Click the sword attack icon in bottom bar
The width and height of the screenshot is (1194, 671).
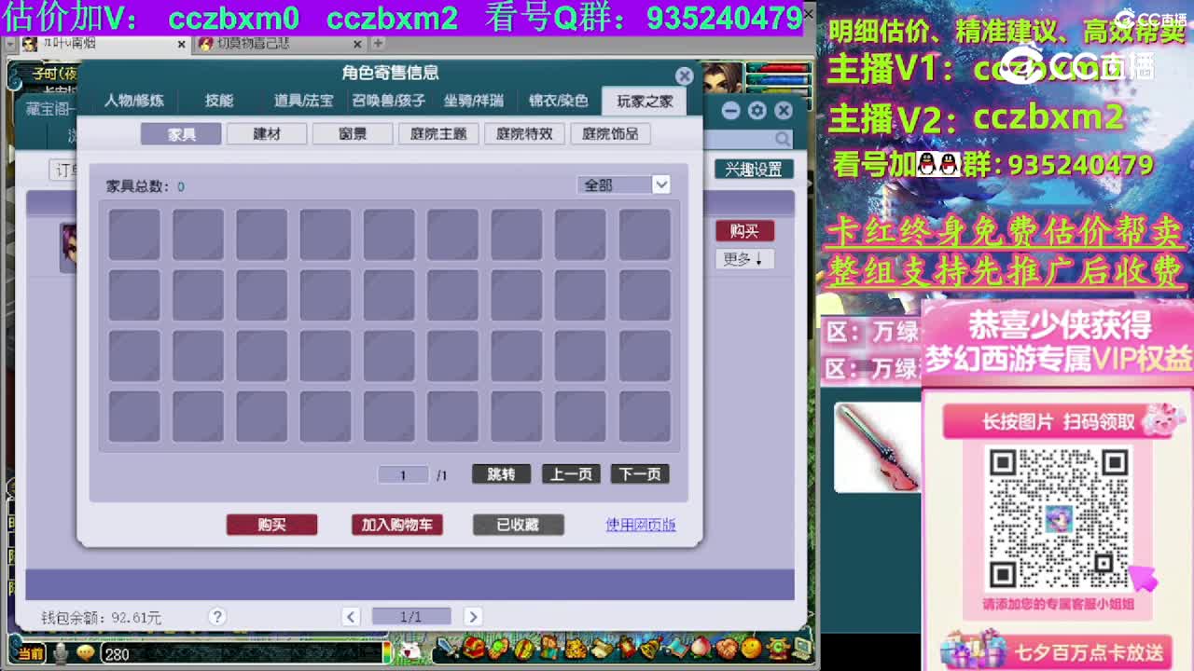449,647
